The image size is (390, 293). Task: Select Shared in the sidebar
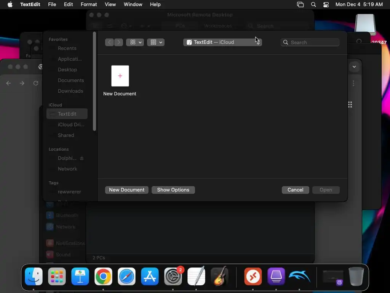(67, 135)
